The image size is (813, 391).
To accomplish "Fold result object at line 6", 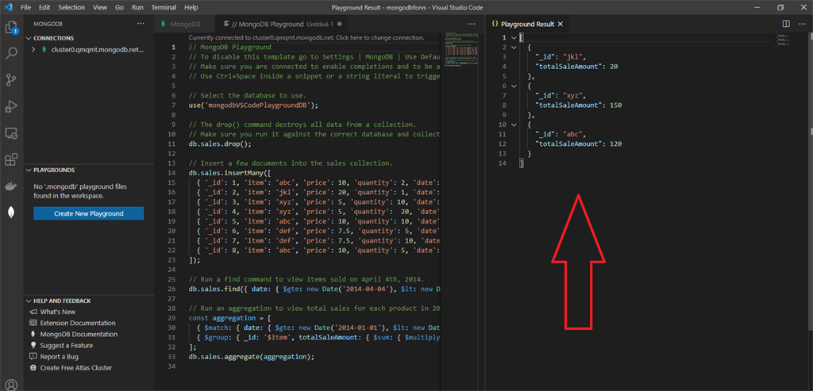I will tap(514, 86).
